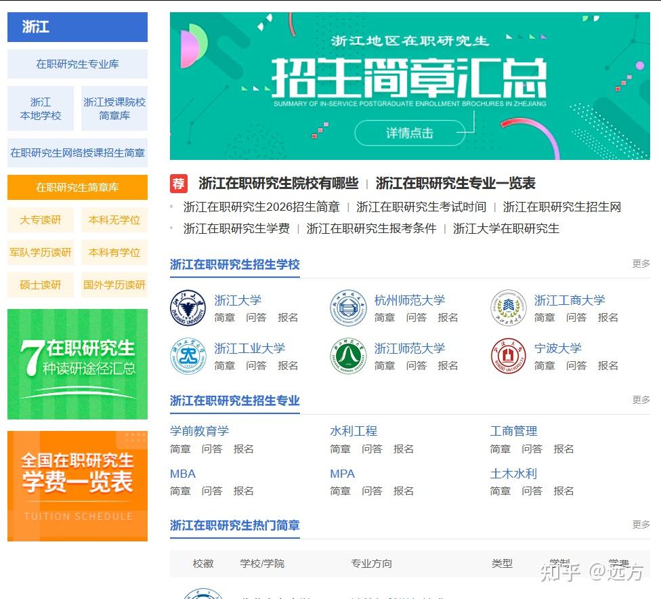Screen dimensions: 661x599
Task: Click 报名 under MBA
Action: coord(244,491)
